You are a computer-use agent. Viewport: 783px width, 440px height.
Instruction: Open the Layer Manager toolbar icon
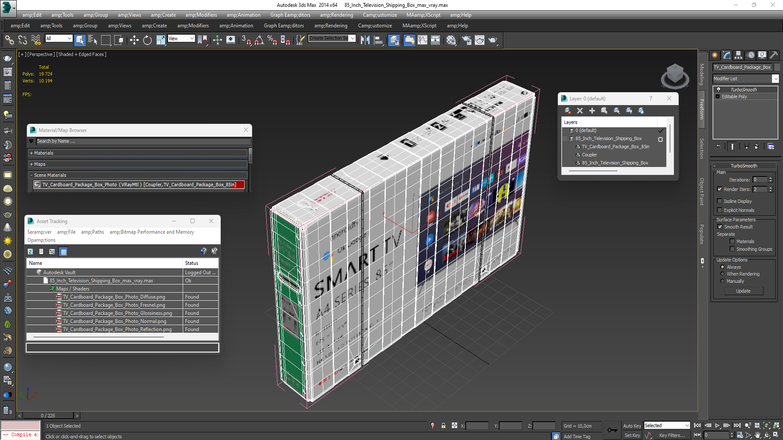394,40
